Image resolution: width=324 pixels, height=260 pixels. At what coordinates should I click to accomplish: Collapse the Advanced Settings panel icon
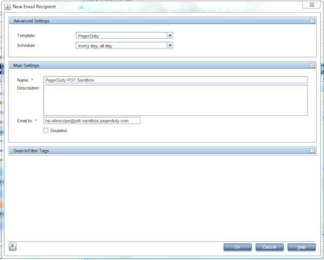[x=312, y=21]
